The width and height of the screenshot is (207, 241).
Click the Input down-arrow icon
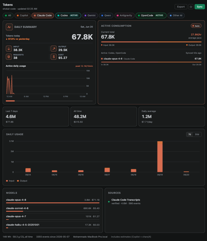point(9,48)
